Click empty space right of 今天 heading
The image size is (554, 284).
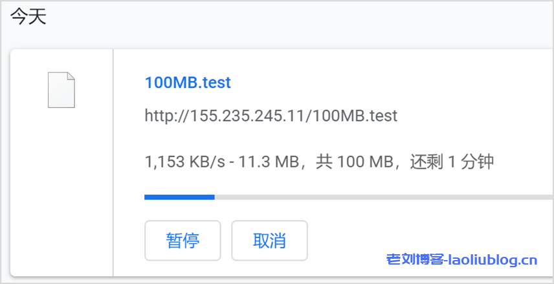(291, 17)
